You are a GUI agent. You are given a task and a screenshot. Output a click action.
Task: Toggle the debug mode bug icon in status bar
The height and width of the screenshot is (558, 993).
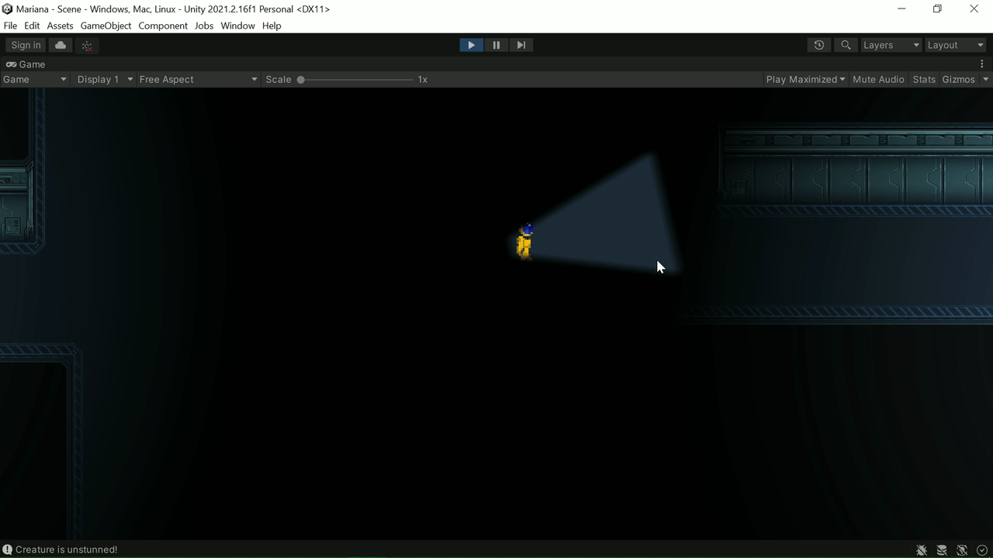922,549
